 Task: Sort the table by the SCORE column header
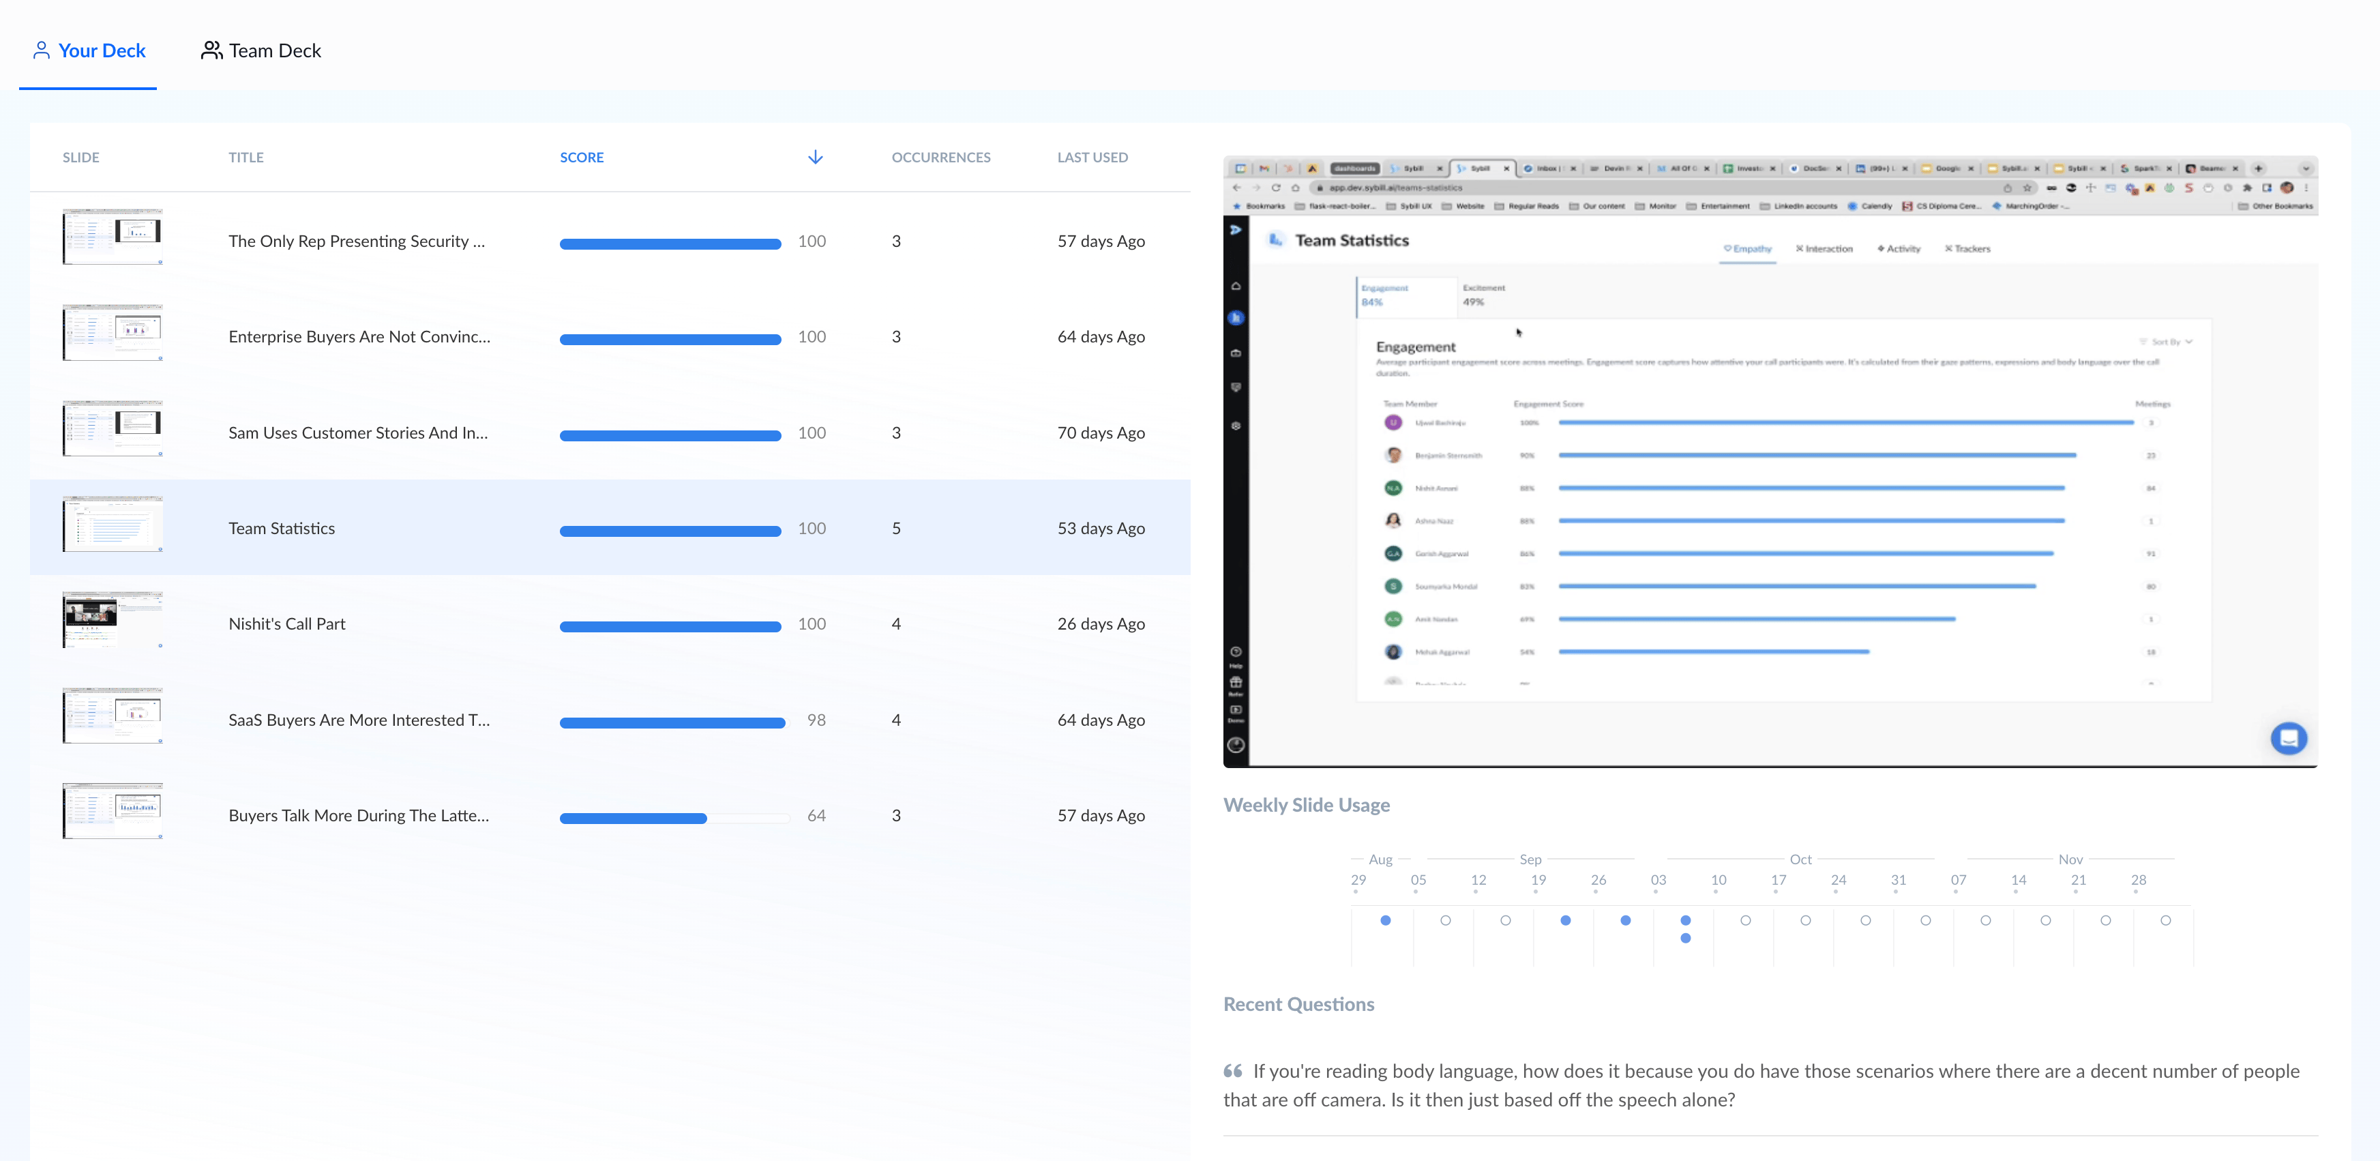[x=581, y=157]
